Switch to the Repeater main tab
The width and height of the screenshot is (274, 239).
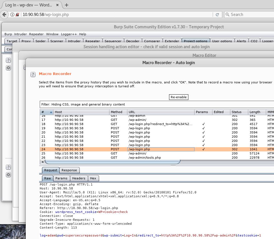pyautogui.click(x=93, y=41)
